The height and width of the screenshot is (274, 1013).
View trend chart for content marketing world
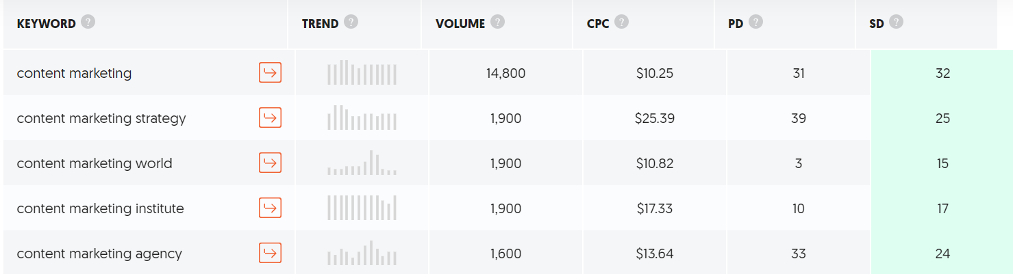click(x=362, y=163)
